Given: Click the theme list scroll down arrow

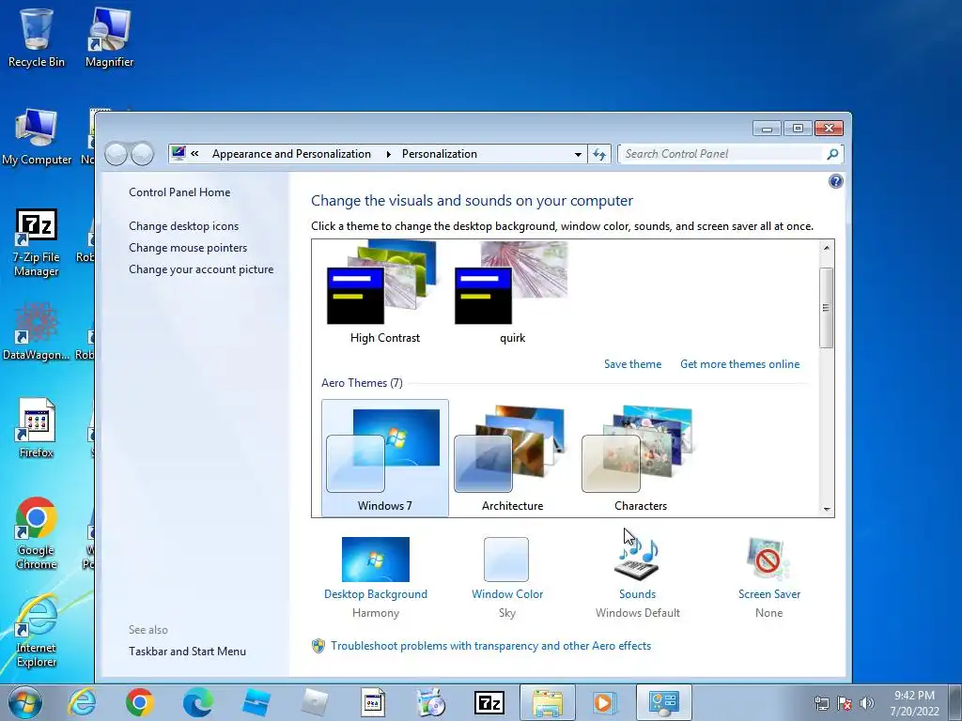Looking at the screenshot, I should (x=826, y=509).
